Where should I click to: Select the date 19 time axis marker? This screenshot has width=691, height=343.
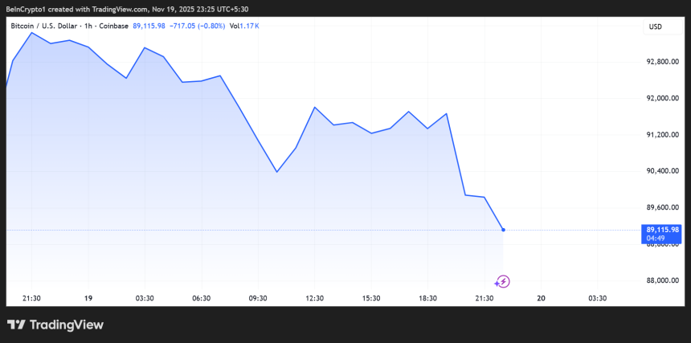[88, 298]
